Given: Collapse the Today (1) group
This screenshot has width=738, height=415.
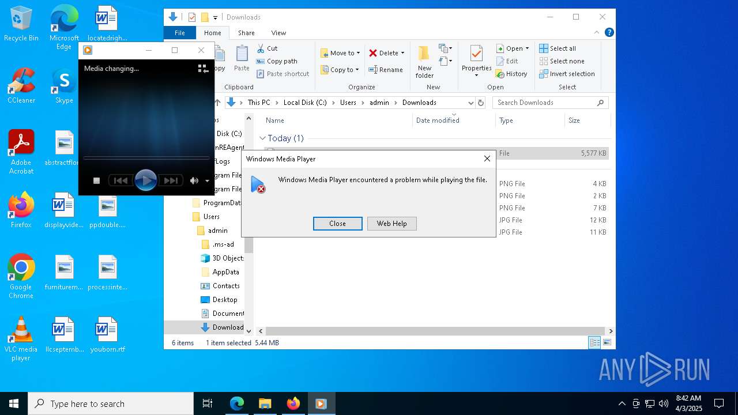Looking at the screenshot, I should pyautogui.click(x=263, y=138).
